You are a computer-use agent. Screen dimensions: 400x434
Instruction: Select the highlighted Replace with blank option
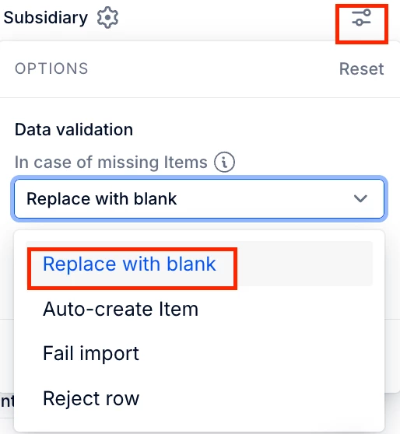coord(129,264)
